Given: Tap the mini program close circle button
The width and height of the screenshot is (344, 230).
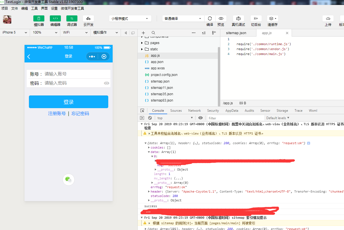Looking at the screenshot, I should (104, 56).
